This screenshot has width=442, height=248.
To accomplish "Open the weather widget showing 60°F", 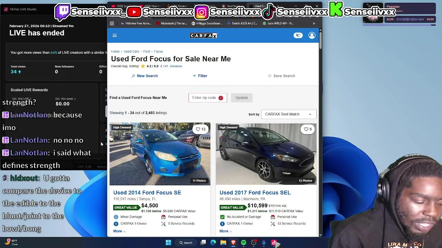I will pos(11,242).
